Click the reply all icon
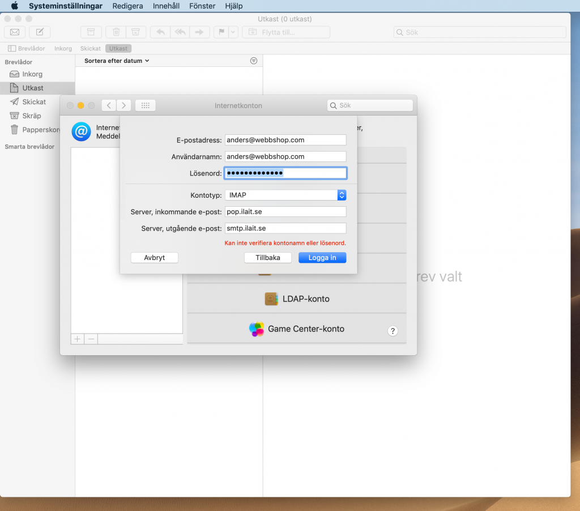Viewport: 580px width, 511px height. (x=180, y=32)
